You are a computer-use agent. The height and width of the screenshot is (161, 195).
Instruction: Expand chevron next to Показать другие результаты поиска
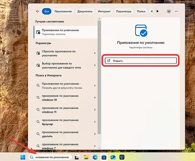point(95,86)
